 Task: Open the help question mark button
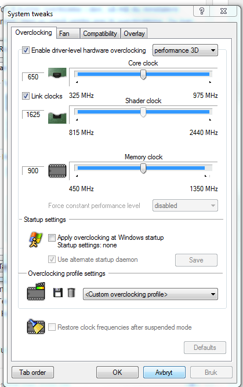[202, 11]
